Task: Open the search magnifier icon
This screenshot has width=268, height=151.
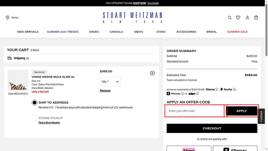Action: coord(229,18)
